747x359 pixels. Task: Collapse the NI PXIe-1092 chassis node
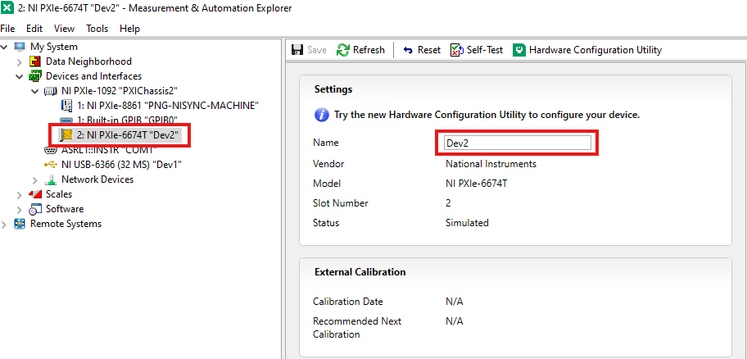(34, 91)
